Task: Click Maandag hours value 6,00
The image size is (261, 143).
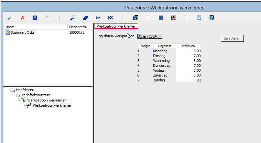Action: (x=197, y=51)
